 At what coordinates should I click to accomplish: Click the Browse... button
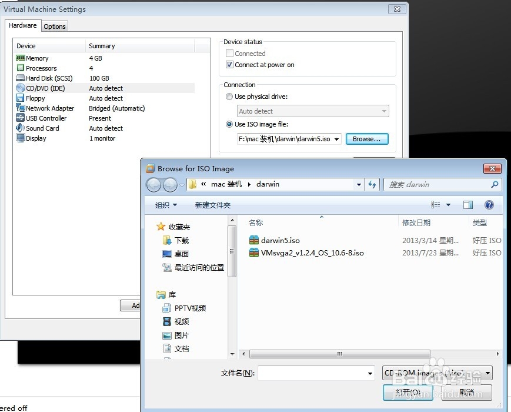[x=367, y=139]
